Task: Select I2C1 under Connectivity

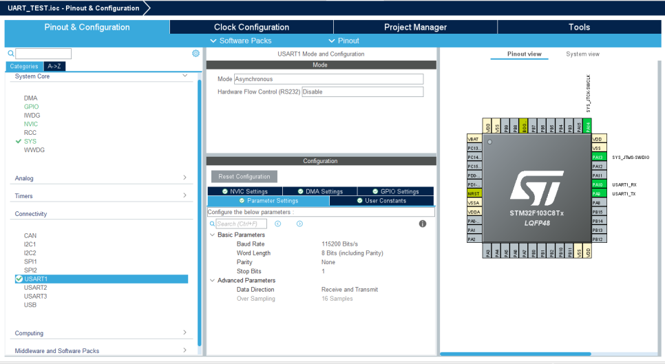Action: (x=30, y=244)
